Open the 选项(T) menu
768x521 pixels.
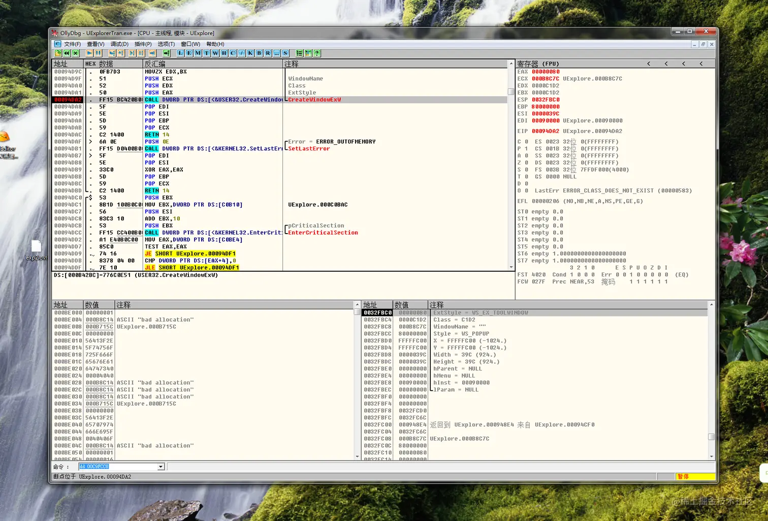click(166, 44)
